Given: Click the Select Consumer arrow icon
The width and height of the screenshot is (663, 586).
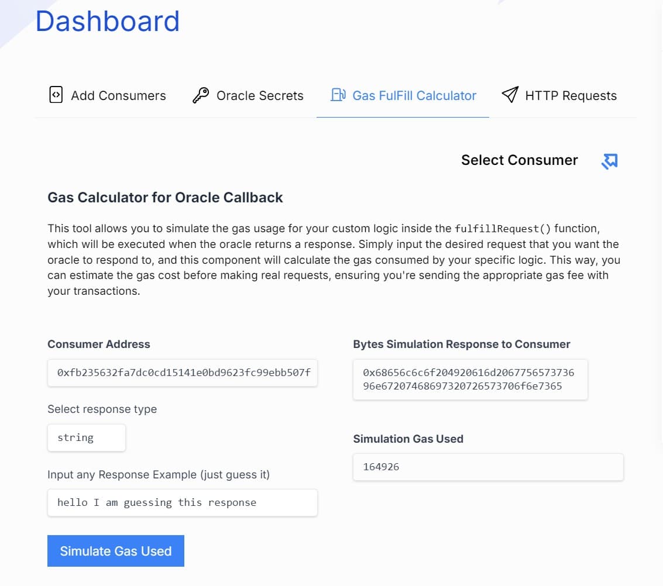Looking at the screenshot, I should [609, 161].
